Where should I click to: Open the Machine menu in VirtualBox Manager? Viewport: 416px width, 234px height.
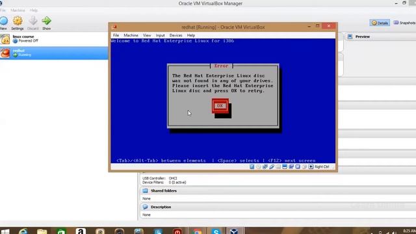tap(18, 10)
